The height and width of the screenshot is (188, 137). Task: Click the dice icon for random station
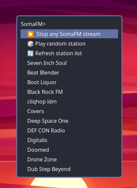(x=31, y=44)
